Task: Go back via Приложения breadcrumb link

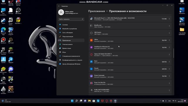Action: pos(97,11)
